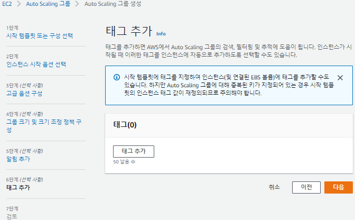Jump to step 3 고급 옵션 구성
Viewport: 355px width, 220px height.
tap(24, 94)
